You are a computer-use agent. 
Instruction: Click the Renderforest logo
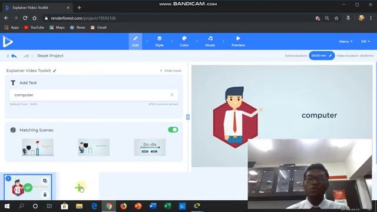(8, 41)
